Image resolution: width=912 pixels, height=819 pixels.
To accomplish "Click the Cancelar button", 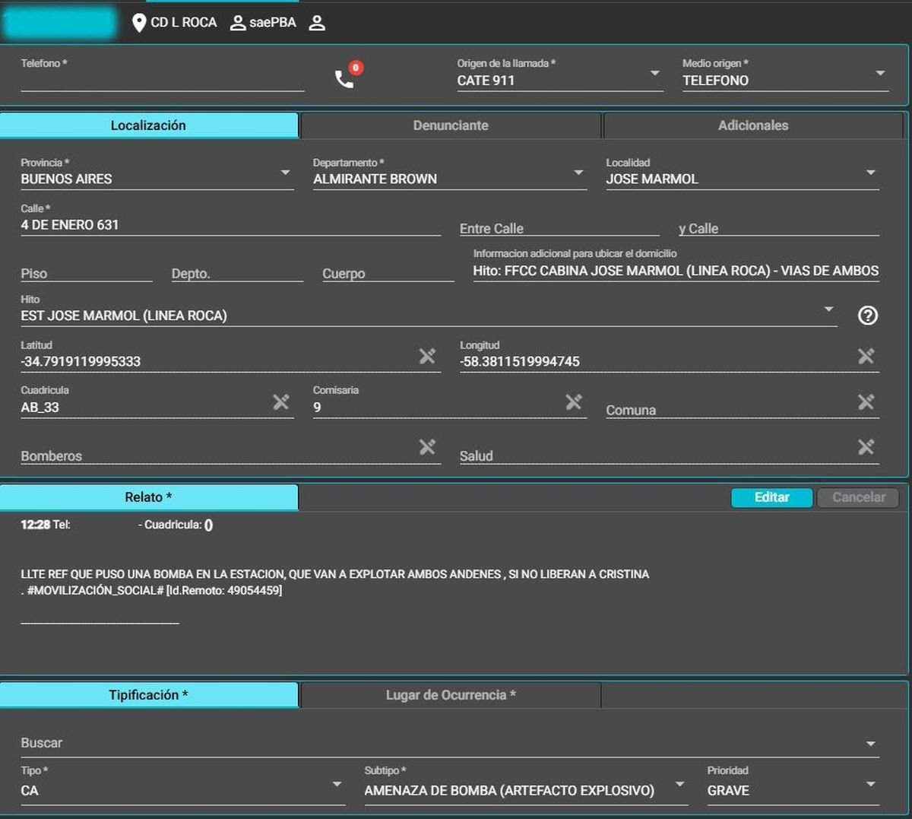I will pyautogui.click(x=858, y=497).
